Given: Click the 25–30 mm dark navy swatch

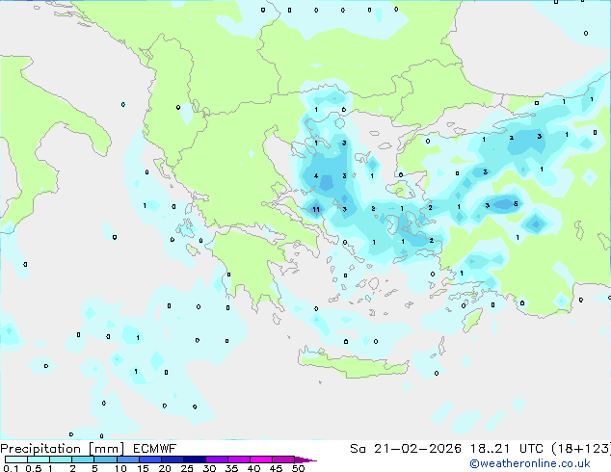Looking at the screenshot, I should point(195,459).
